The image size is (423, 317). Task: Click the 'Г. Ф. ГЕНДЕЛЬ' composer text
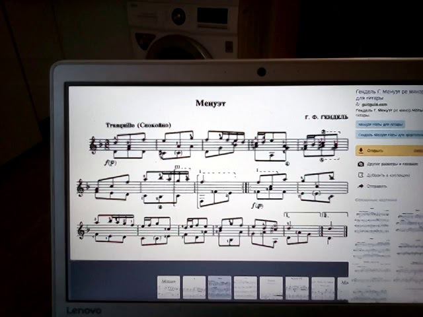(x=327, y=118)
